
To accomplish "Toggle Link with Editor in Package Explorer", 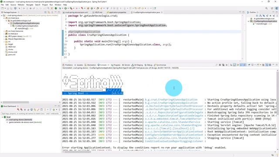I will coord(48,12).
